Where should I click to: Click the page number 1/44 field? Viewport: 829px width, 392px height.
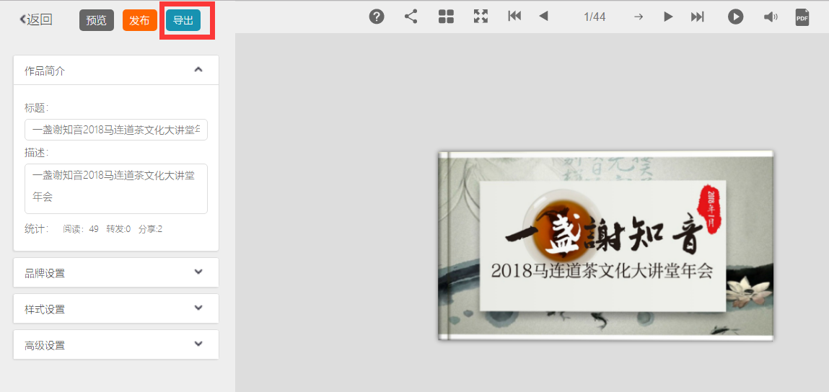595,17
